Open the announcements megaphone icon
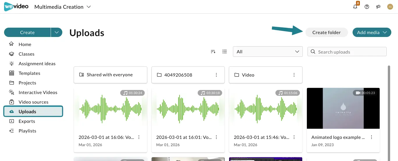398x161 pixels. pos(378,7)
